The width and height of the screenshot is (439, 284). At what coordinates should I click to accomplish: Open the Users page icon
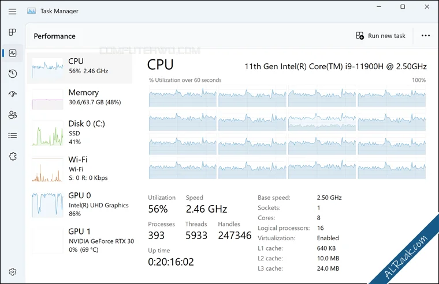point(13,115)
